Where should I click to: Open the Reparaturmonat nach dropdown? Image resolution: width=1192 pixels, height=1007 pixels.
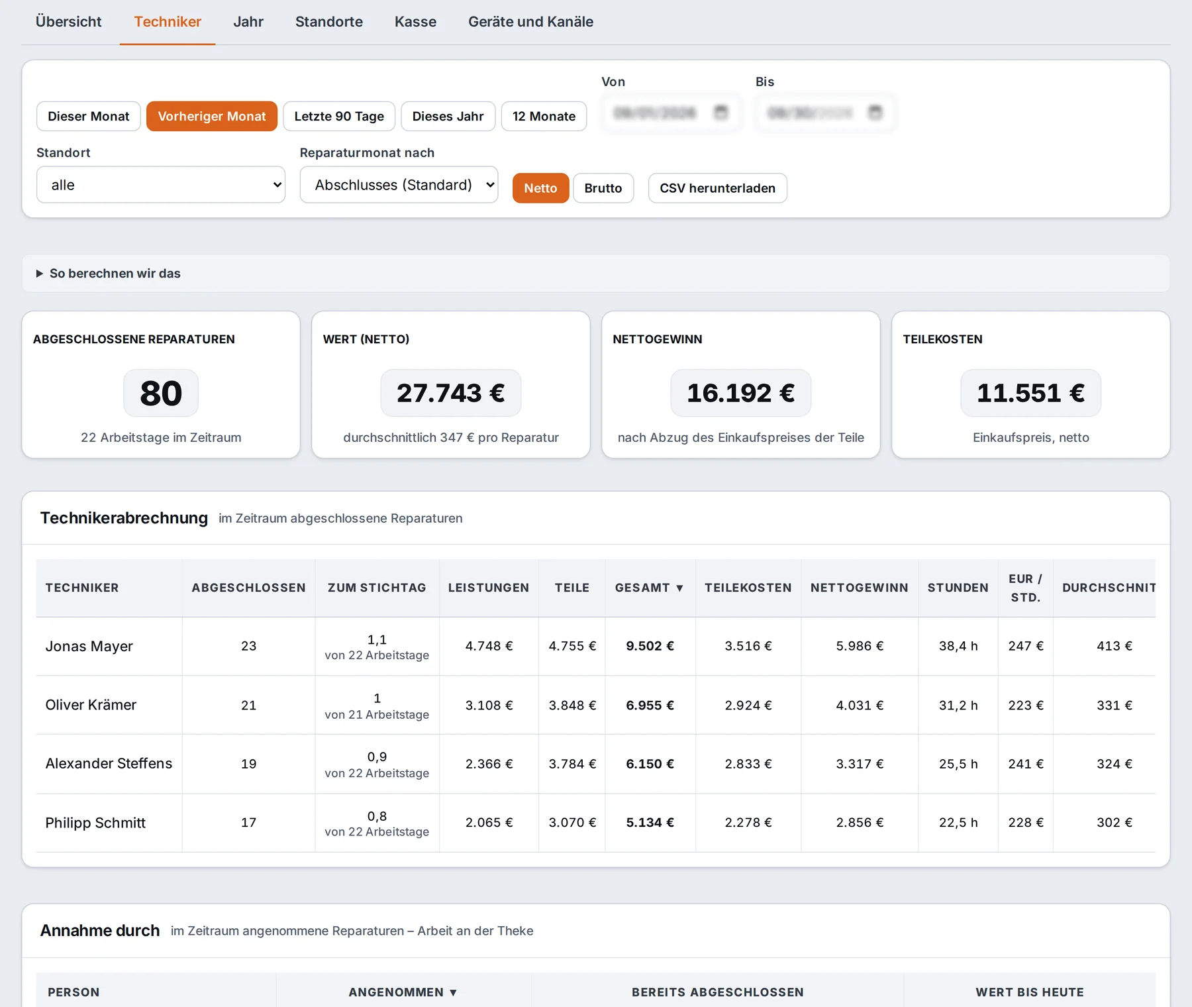point(399,185)
